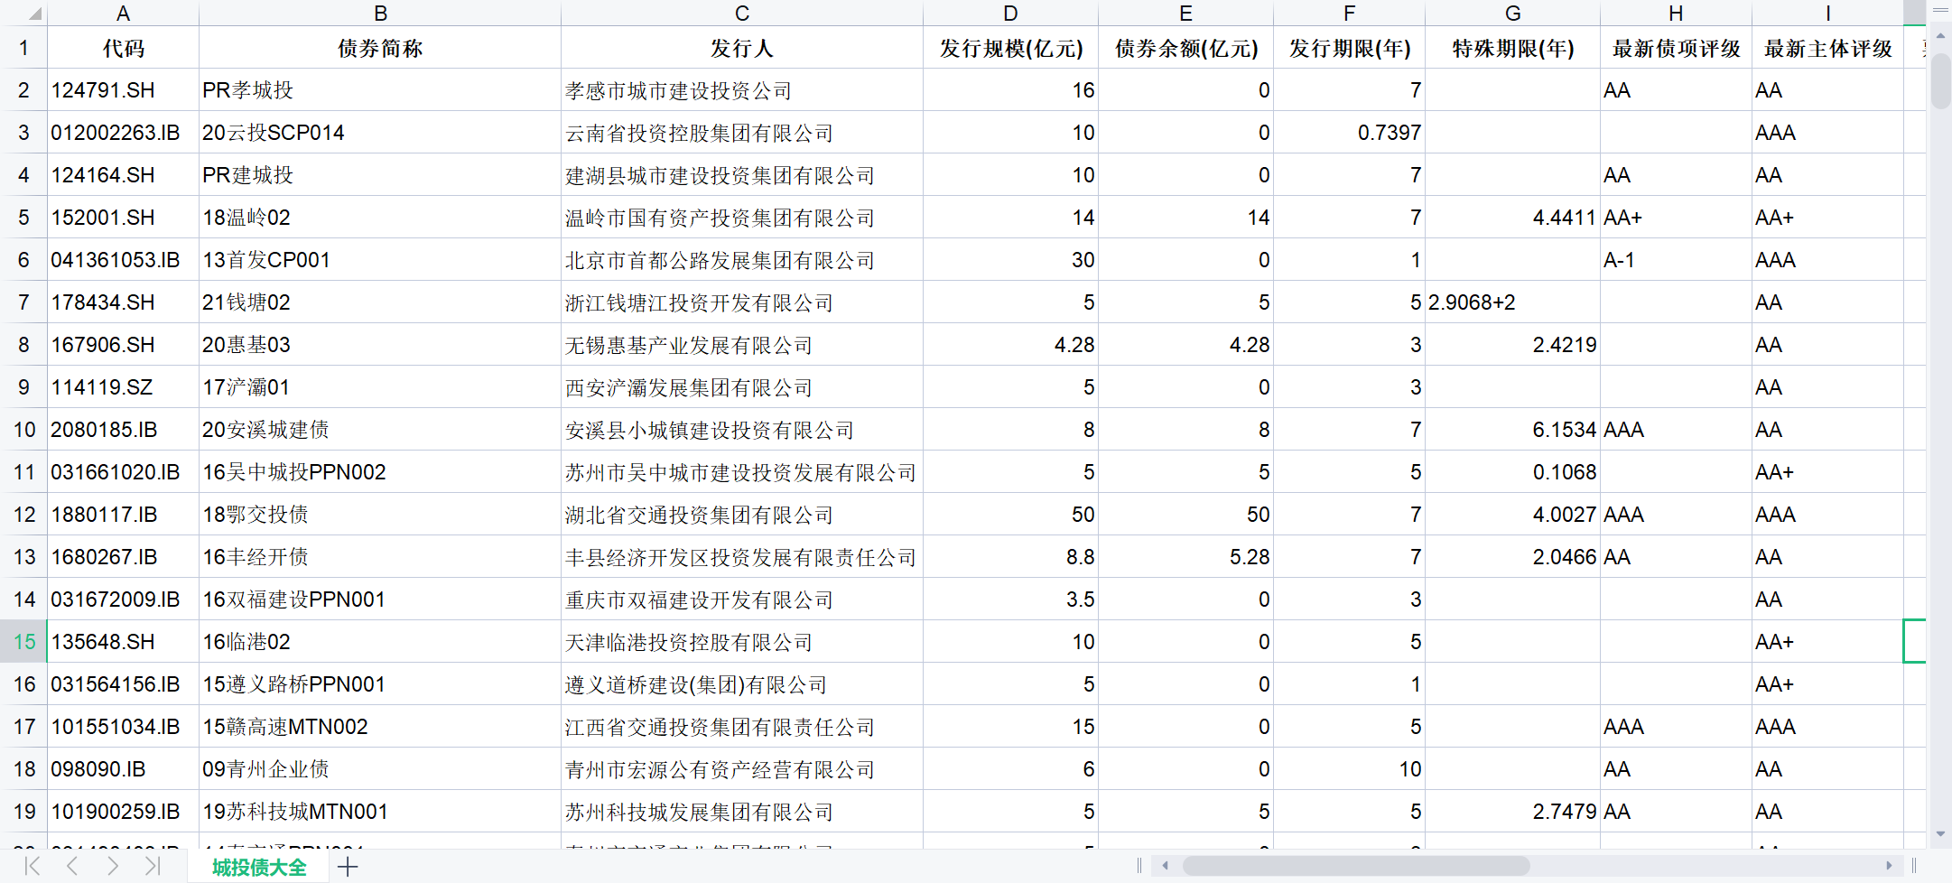
Task: Select column A header
Action: click(124, 13)
